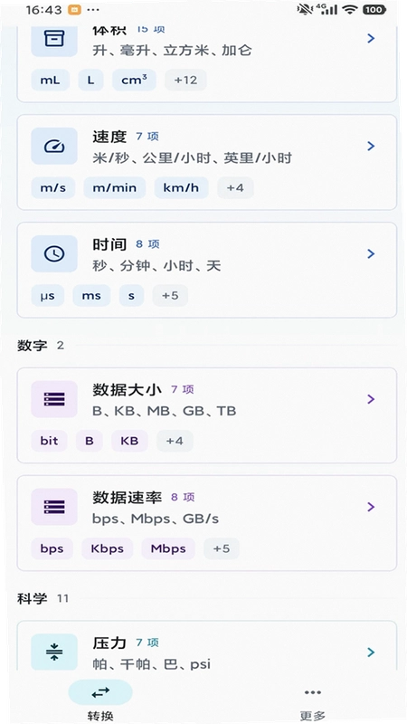Tap the swap arrows 转换 icon
The image size is (407, 724).
100,691
